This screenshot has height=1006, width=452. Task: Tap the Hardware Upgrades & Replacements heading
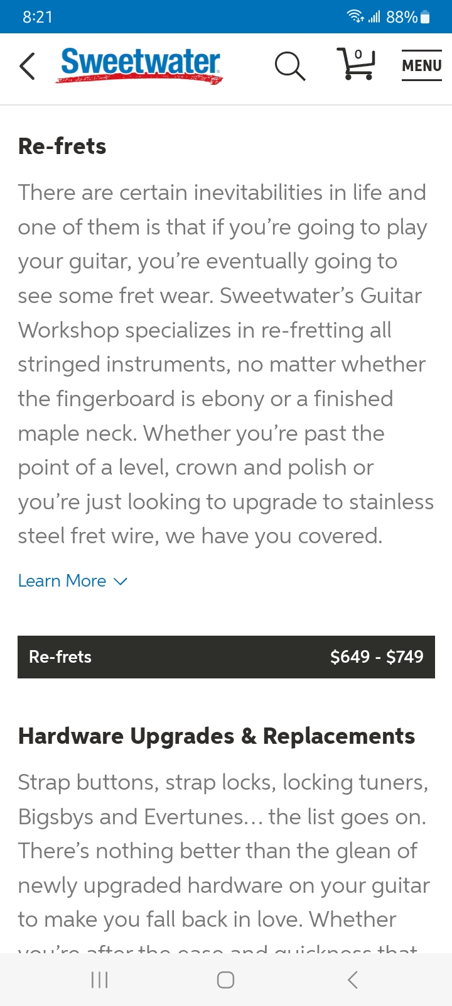(217, 736)
